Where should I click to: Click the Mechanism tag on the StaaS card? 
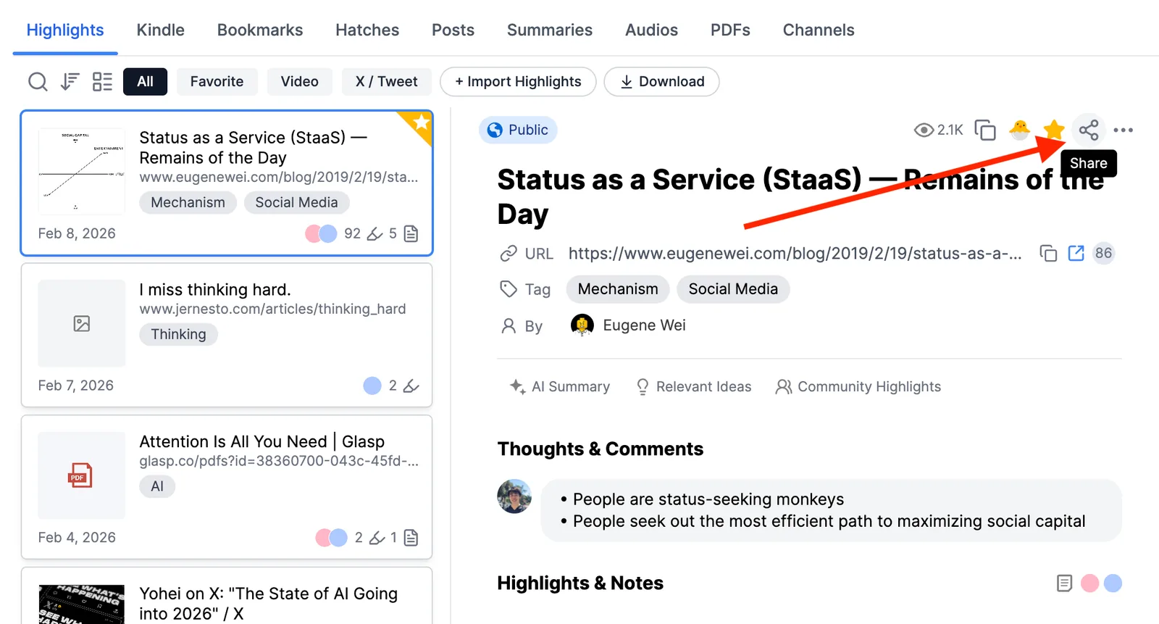(188, 203)
